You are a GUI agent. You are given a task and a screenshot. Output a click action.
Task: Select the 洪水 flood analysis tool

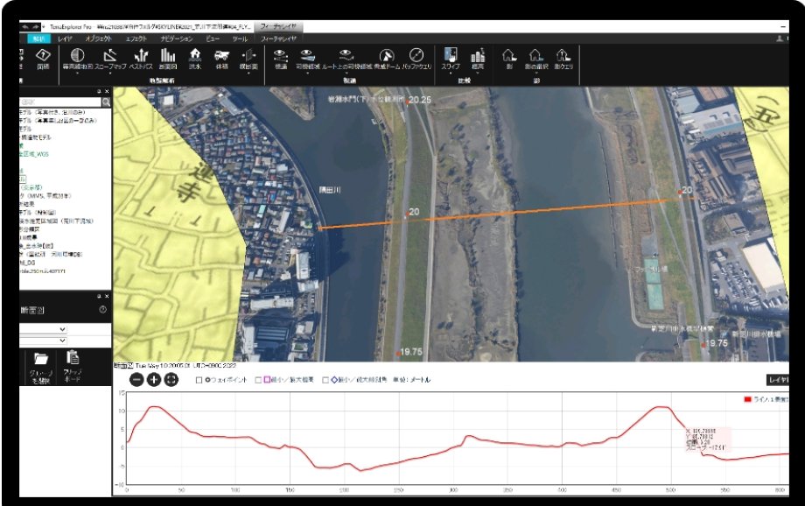pos(195,59)
